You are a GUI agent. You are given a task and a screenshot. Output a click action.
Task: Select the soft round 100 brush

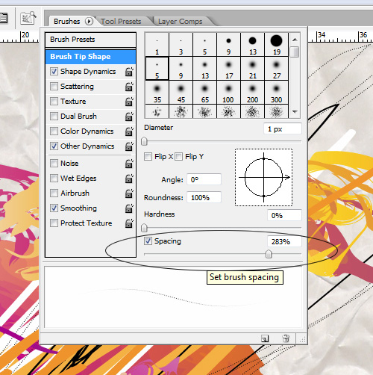[228, 92]
